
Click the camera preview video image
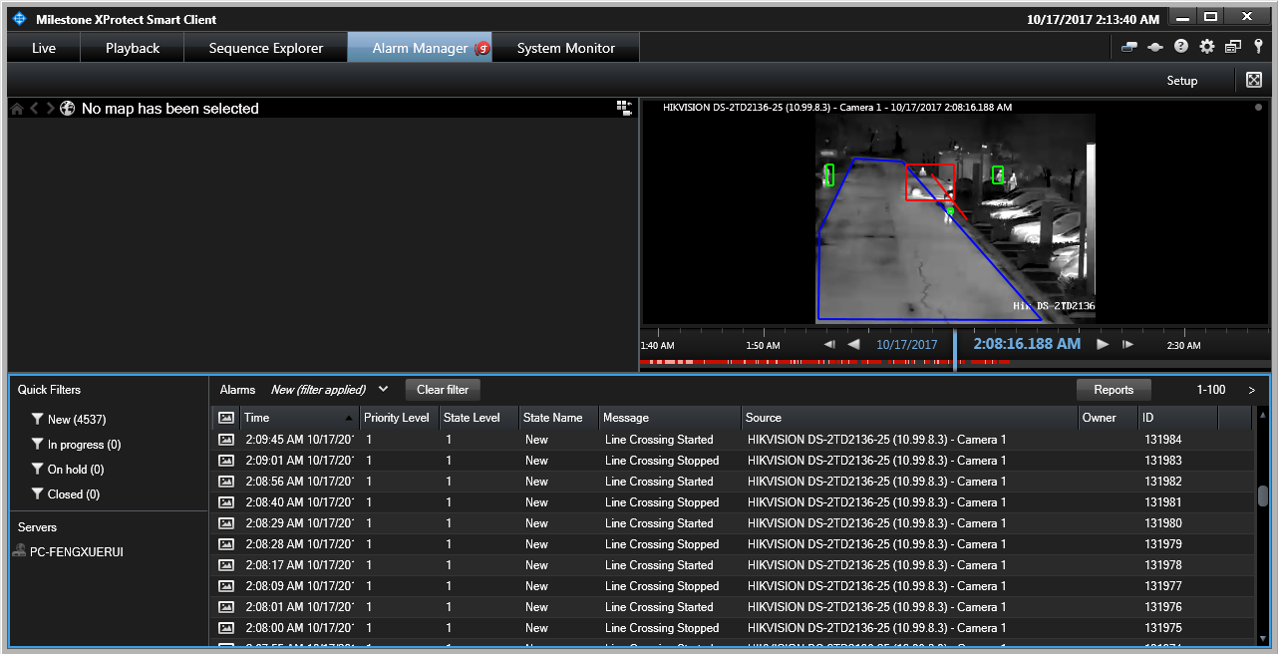(x=955, y=217)
